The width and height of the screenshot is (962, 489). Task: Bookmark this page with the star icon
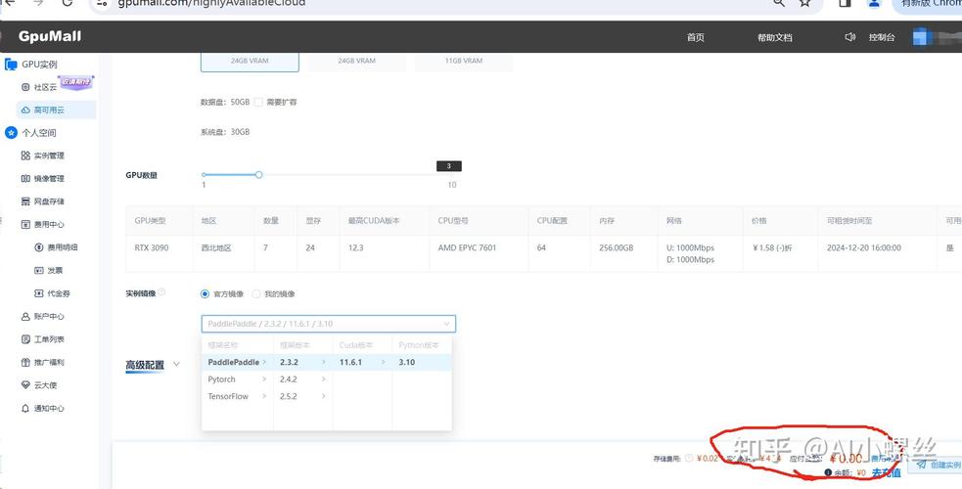click(x=805, y=3)
